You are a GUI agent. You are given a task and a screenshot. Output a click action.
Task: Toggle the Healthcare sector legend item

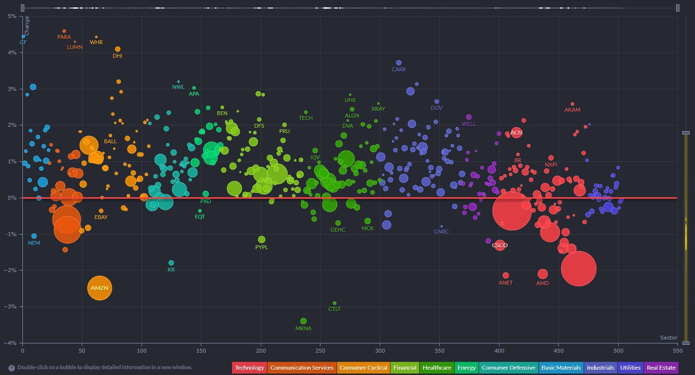click(x=436, y=368)
